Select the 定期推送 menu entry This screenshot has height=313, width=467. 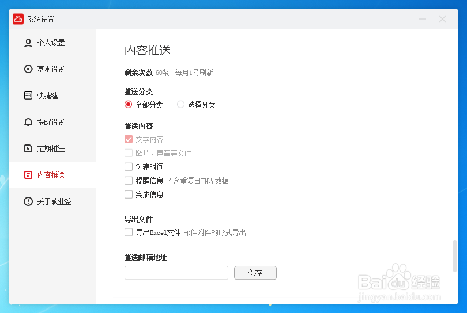click(x=52, y=148)
